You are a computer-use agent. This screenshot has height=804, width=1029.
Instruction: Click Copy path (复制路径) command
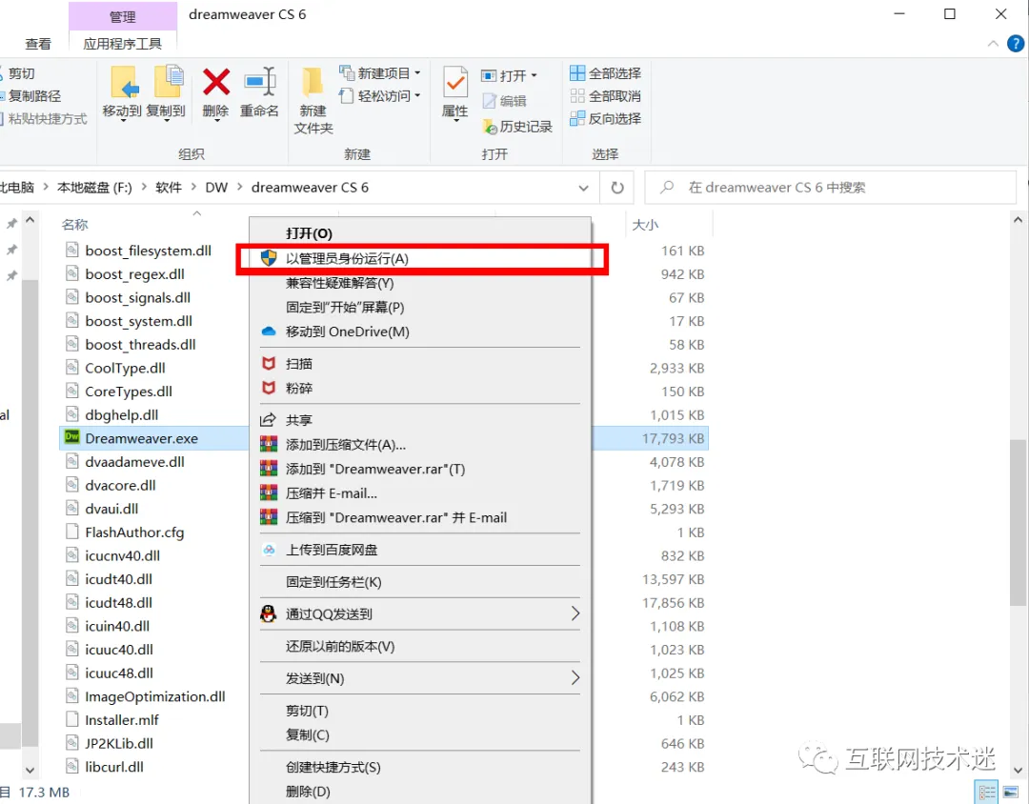[x=30, y=96]
